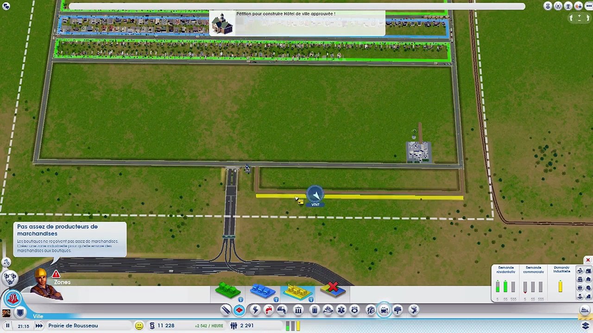The height and width of the screenshot is (333, 593).
Task: Show info for the industrial zone
Action: coord(311,300)
